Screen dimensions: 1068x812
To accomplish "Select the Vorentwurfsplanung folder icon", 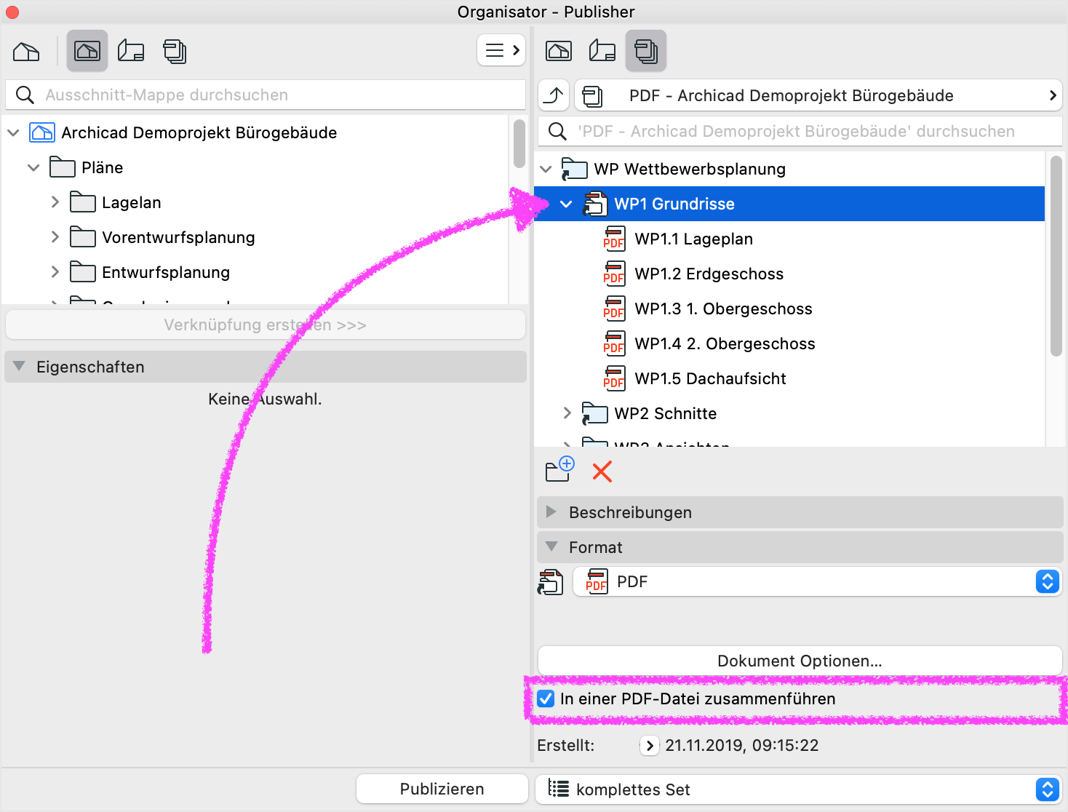I will pos(83,237).
